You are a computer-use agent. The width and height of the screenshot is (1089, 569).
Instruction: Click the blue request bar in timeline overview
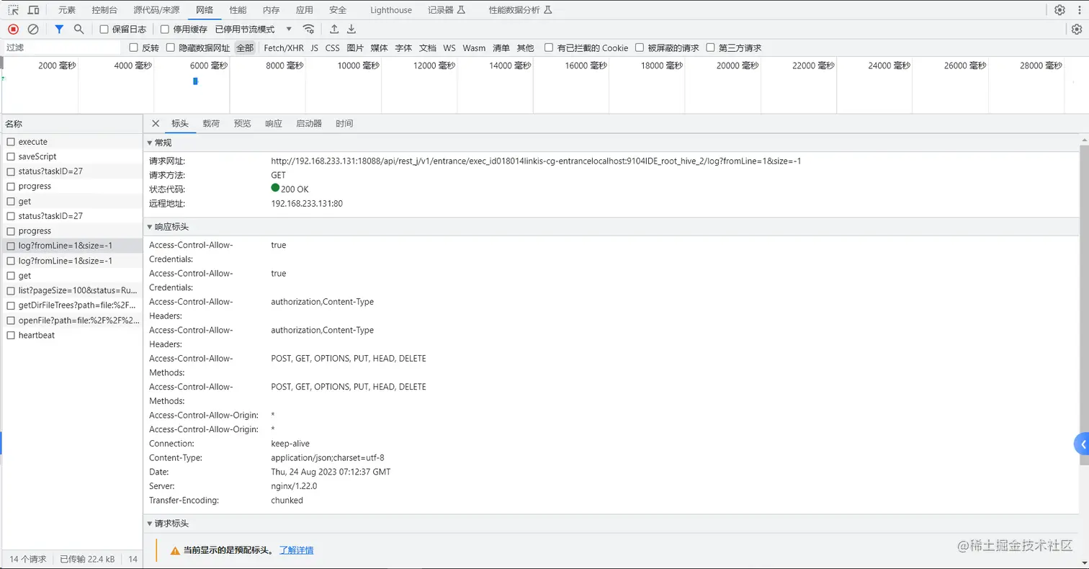[x=195, y=81]
